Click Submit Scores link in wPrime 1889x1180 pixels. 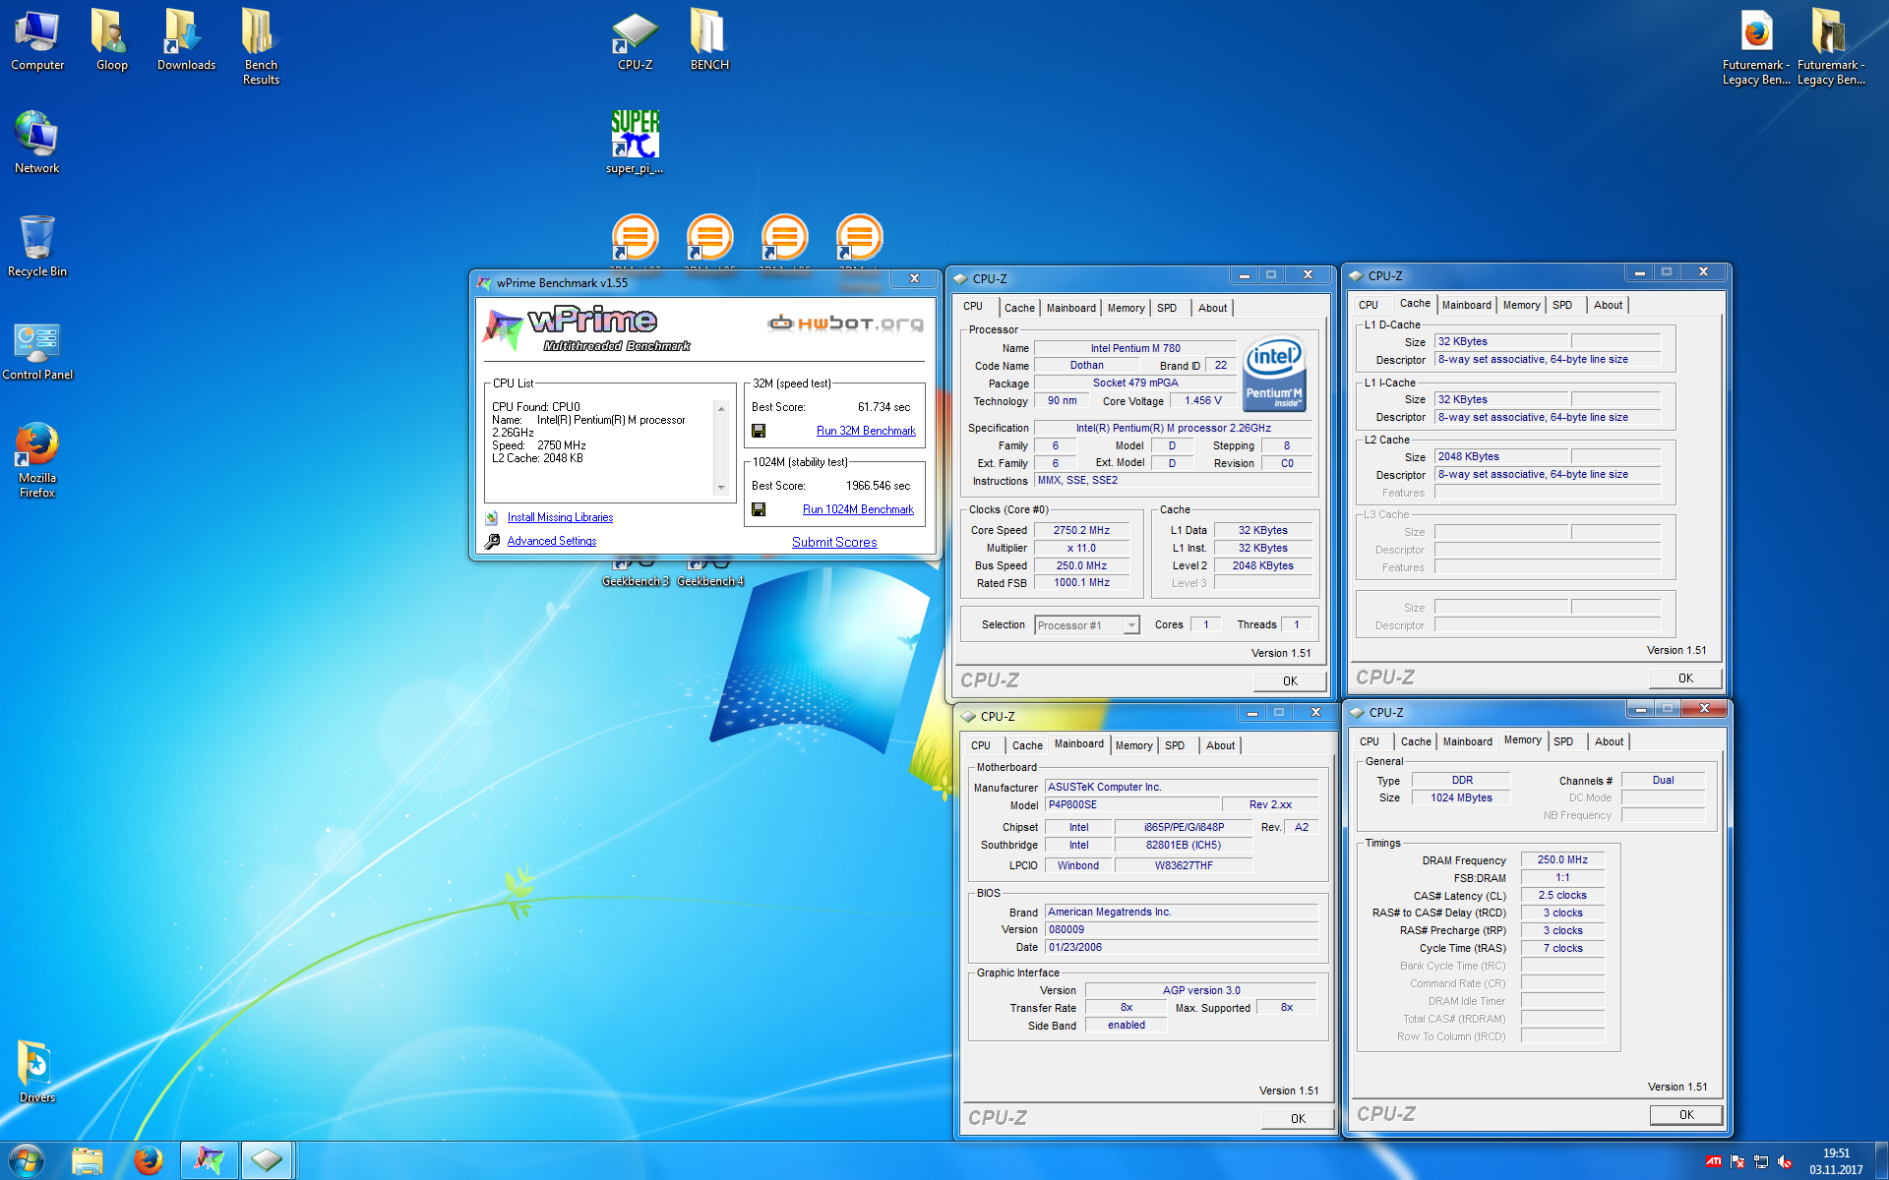click(x=834, y=542)
